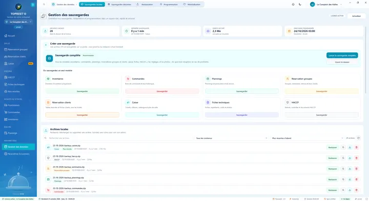Inspect backup_haccp.zip with magnifier icon
Viewport: 369px width, 201px height.
(343, 158)
